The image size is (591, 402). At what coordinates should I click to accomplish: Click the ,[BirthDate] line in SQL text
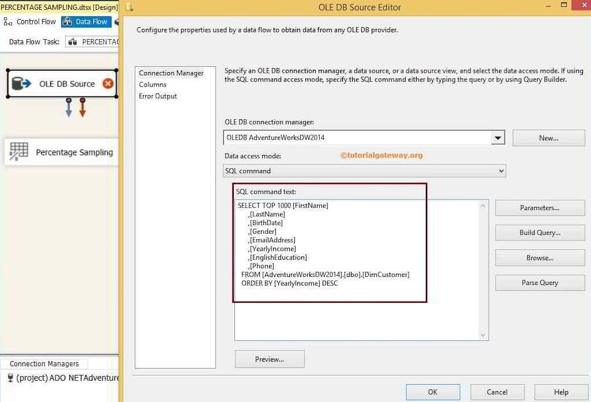265,223
